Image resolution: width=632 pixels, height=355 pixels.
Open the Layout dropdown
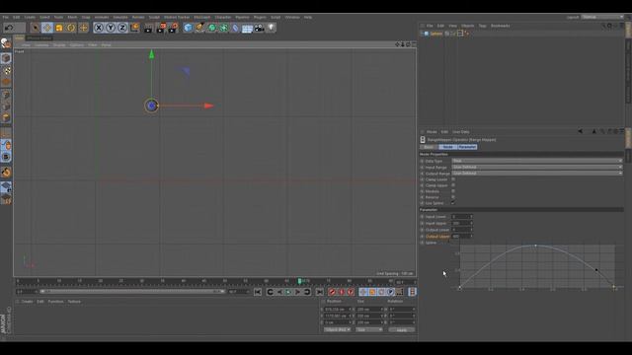point(602,18)
